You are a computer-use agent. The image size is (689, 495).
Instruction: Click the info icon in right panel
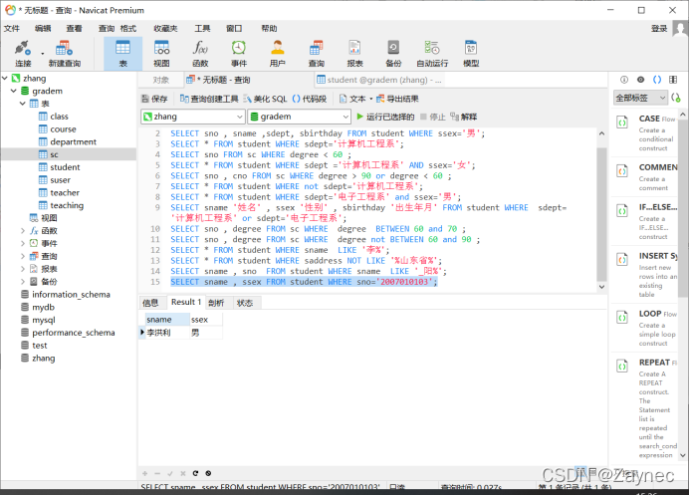click(x=624, y=80)
